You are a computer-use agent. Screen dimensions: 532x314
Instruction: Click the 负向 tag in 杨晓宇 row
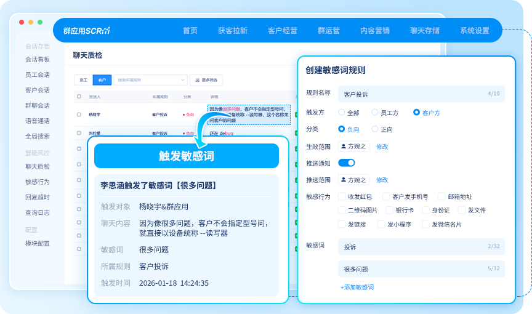[x=188, y=115]
